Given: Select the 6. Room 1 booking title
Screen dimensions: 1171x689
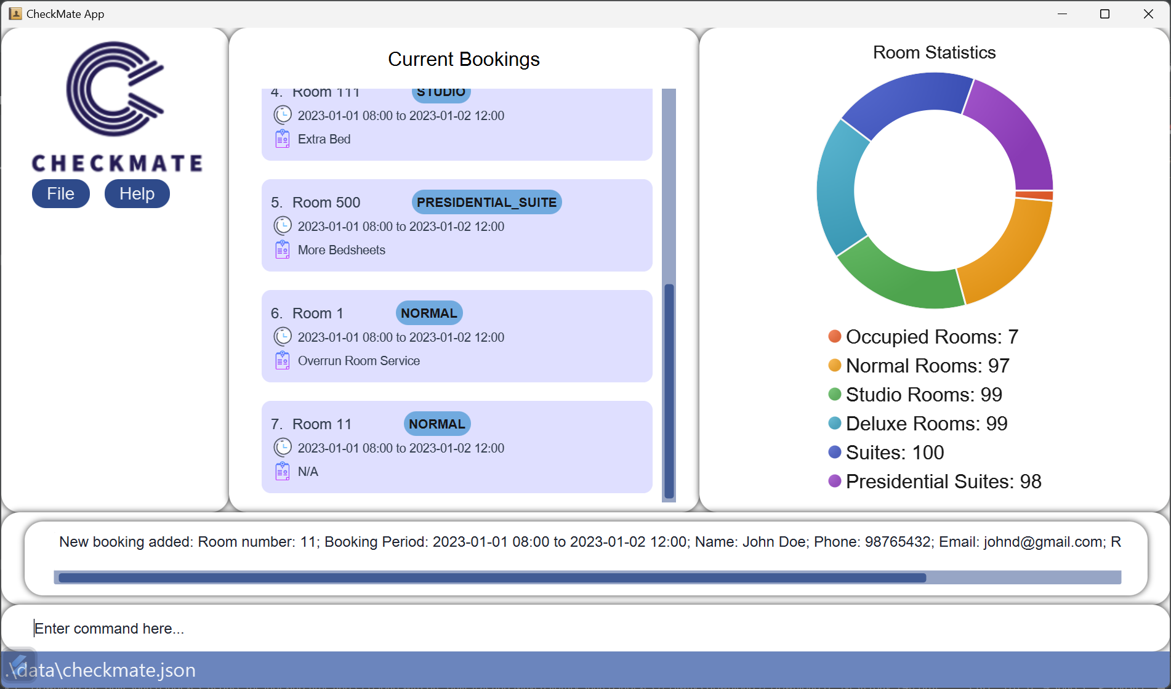Looking at the screenshot, I should pyautogui.click(x=307, y=313).
